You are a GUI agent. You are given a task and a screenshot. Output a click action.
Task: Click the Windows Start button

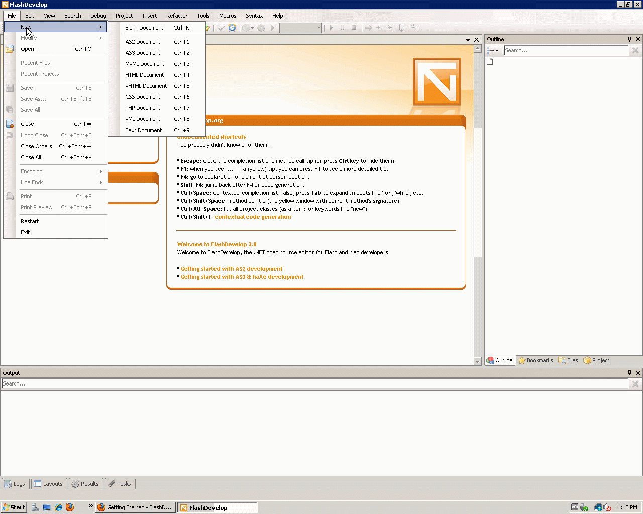(x=14, y=507)
